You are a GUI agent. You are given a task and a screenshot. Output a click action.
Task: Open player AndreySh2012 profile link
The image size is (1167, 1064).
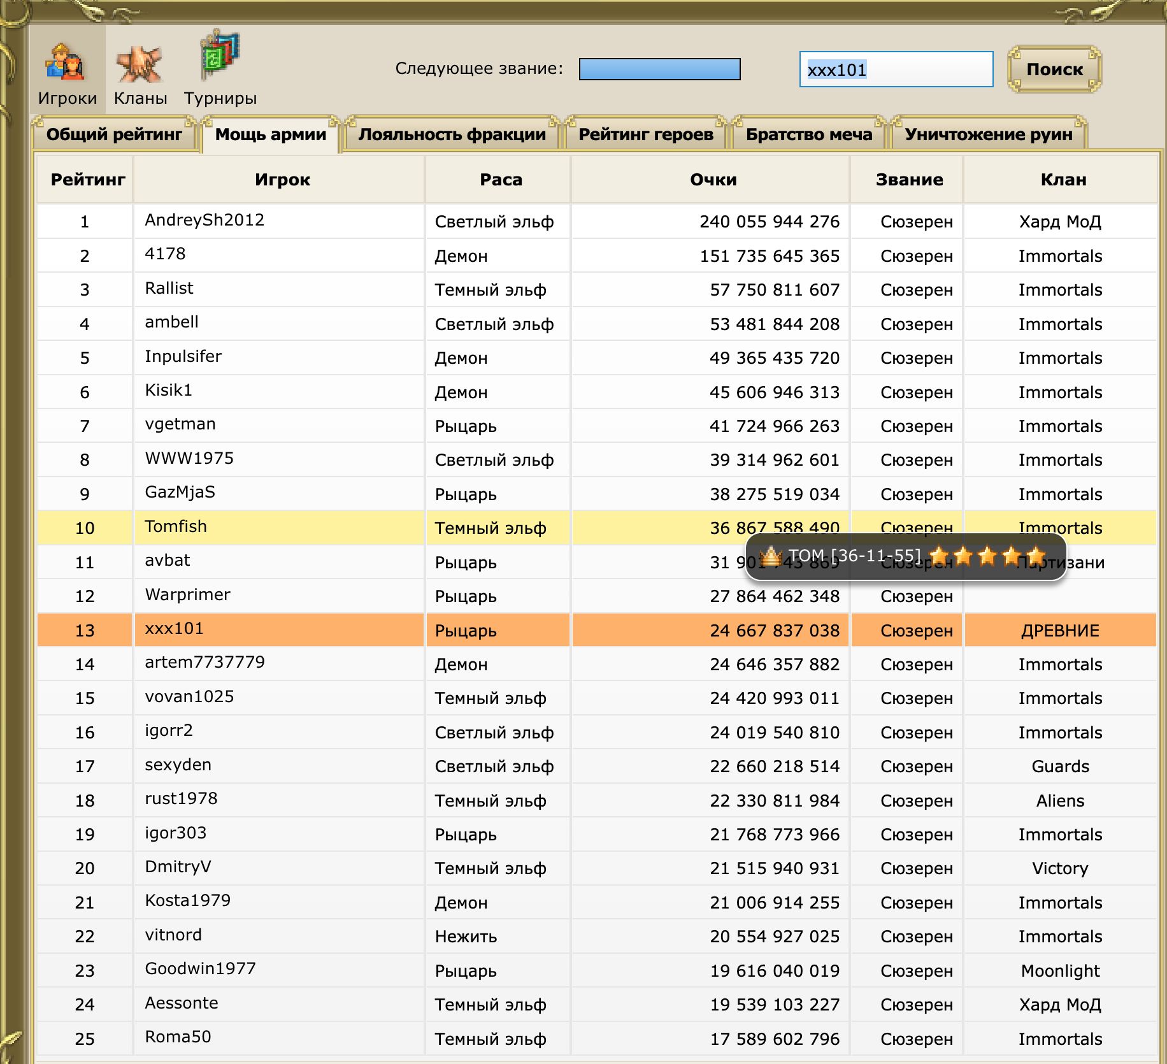pos(204,220)
